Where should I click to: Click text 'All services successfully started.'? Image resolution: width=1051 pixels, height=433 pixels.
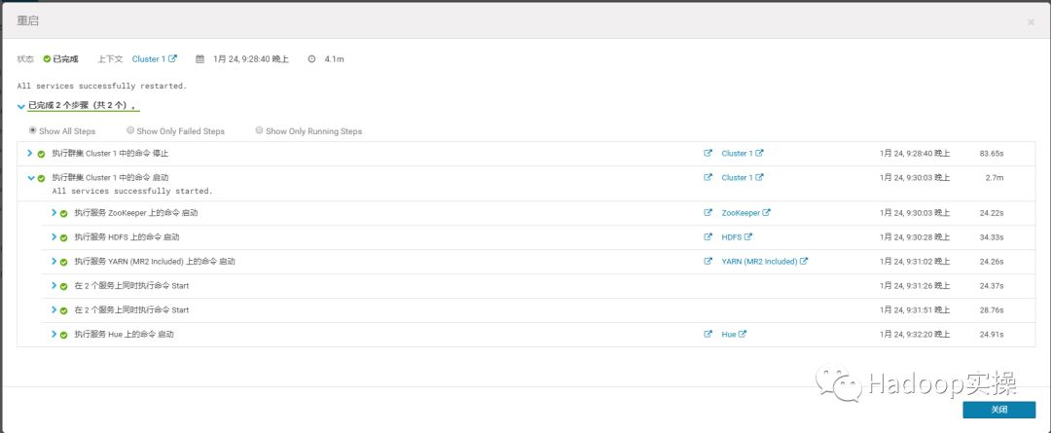[x=132, y=191]
